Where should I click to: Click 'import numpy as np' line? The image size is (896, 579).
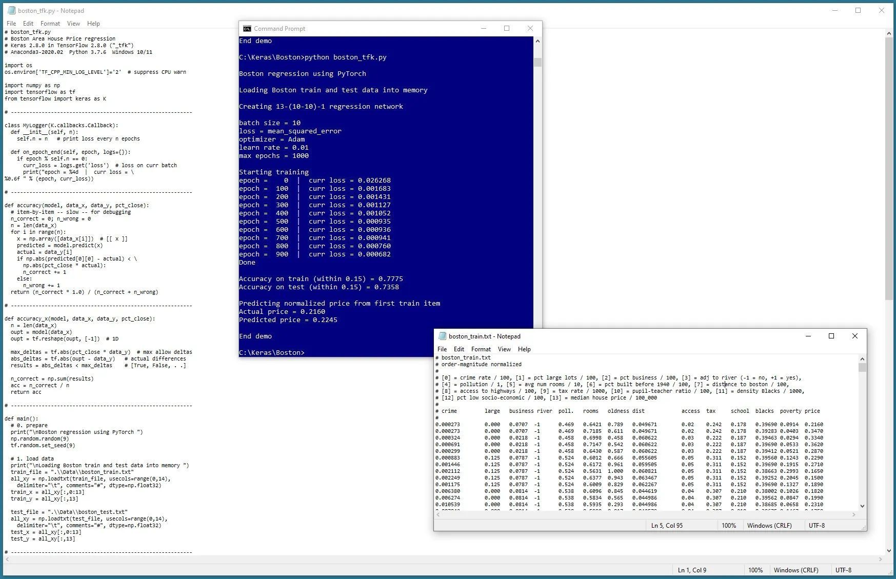[x=32, y=85]
